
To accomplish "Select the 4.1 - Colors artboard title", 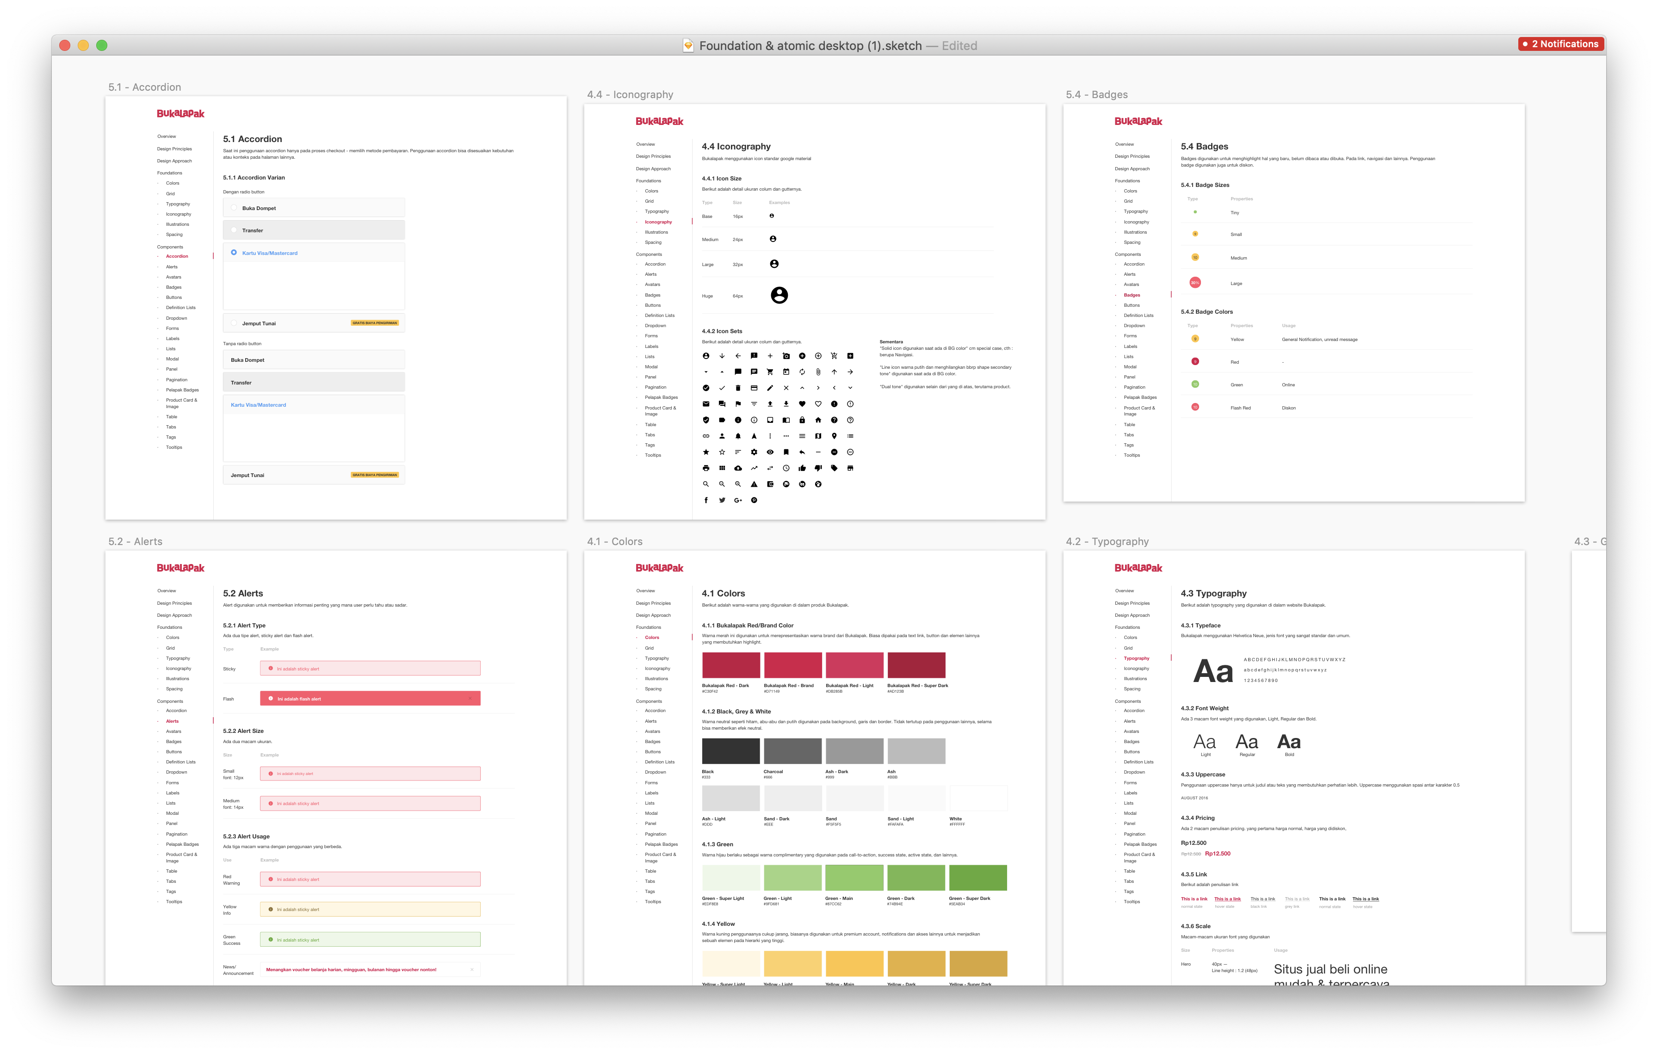I will pyautogui.click(x=614, y=542).
